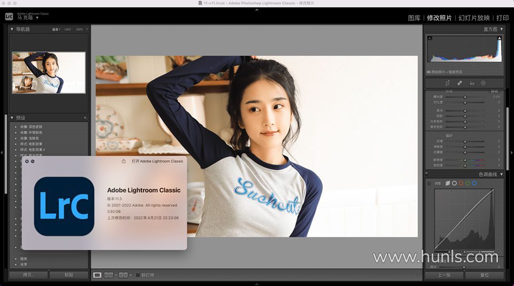514x286 pixels.
Task: Switch to 修改照片 Develop module
Action: (x=439, y=18)
